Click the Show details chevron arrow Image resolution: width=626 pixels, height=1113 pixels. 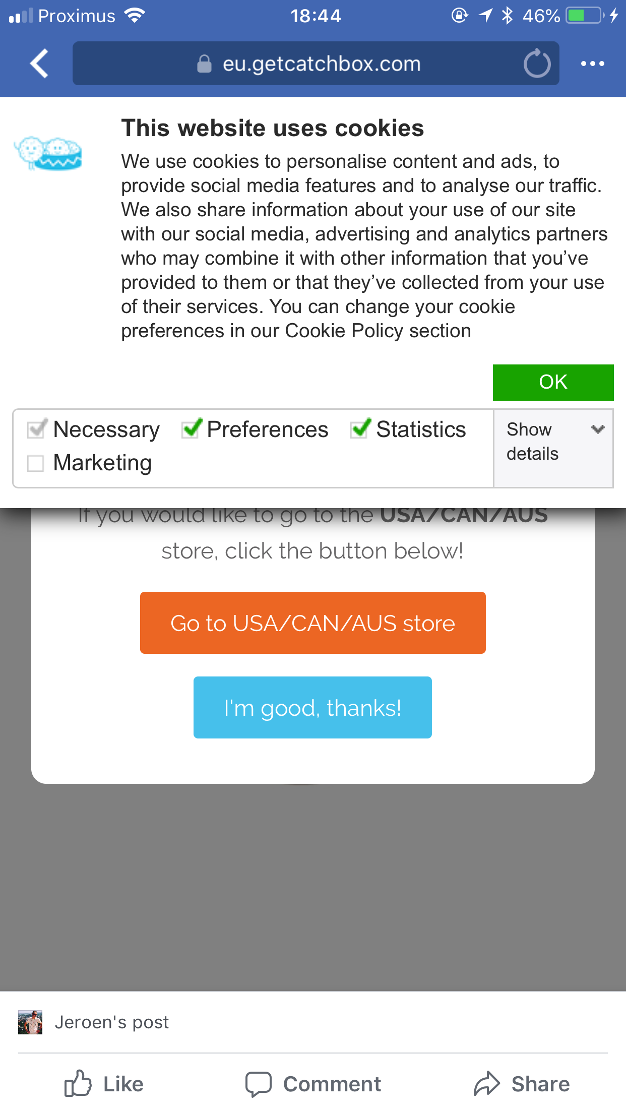coord(598,429)
